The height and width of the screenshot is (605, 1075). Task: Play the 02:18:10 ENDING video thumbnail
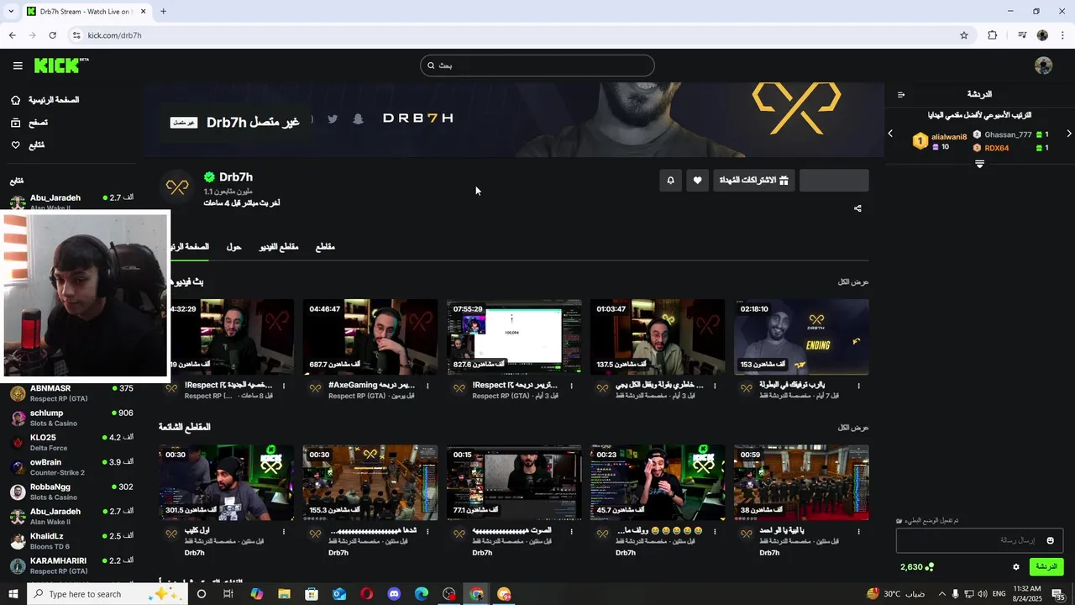pos(801,337)
